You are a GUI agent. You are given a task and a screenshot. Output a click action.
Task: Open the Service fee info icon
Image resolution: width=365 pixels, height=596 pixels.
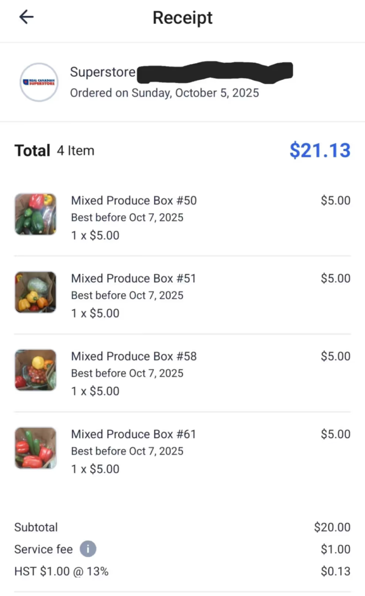click(88, 549)
